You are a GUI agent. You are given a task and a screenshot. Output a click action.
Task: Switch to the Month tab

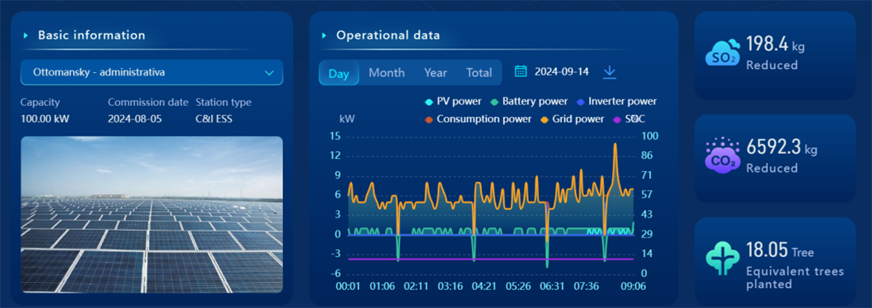386,73
